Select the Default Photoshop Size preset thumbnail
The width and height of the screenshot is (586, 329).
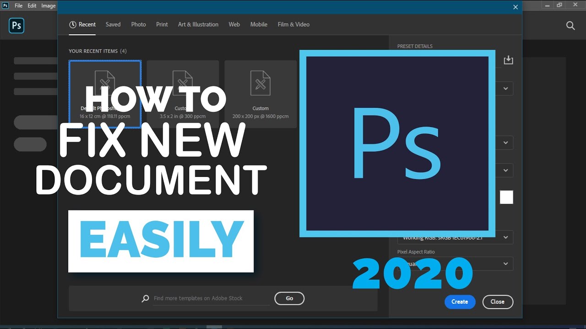[105, 94]
